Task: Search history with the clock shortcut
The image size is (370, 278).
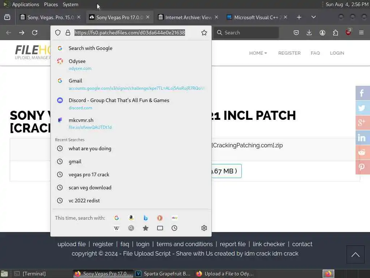Action: (x=175, y=228)
